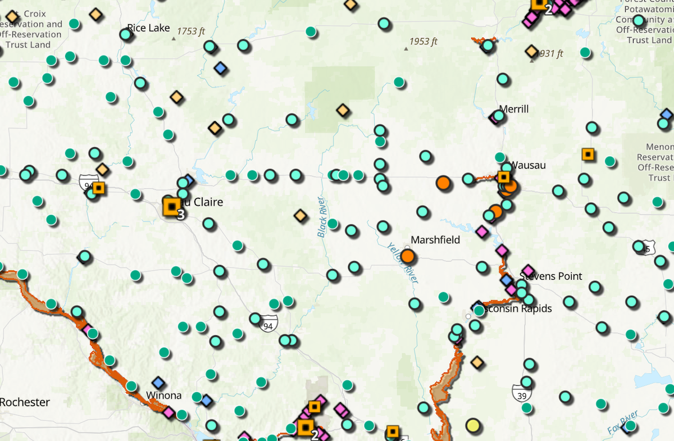
Task: Click the Interstate 39 highway shield
Action: (522, 393)
